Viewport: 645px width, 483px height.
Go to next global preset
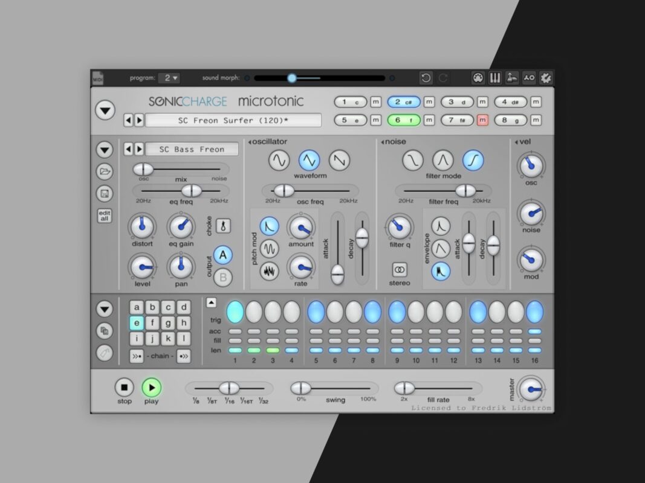coord(139,120)
